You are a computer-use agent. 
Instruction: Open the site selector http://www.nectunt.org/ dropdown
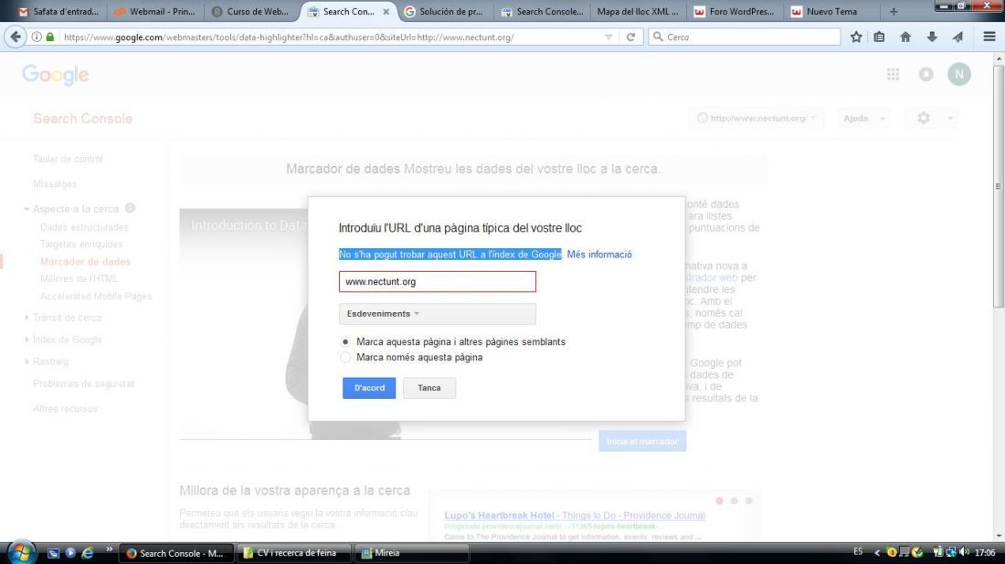(x=756, y=119)
